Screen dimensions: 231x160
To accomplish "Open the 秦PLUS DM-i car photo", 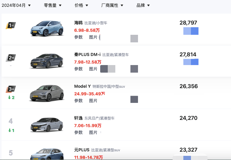I will click(47, 61).
